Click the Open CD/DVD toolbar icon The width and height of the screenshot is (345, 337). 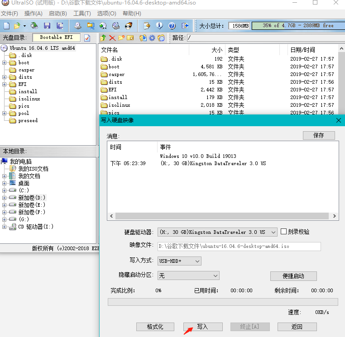(x=34, y=26)
